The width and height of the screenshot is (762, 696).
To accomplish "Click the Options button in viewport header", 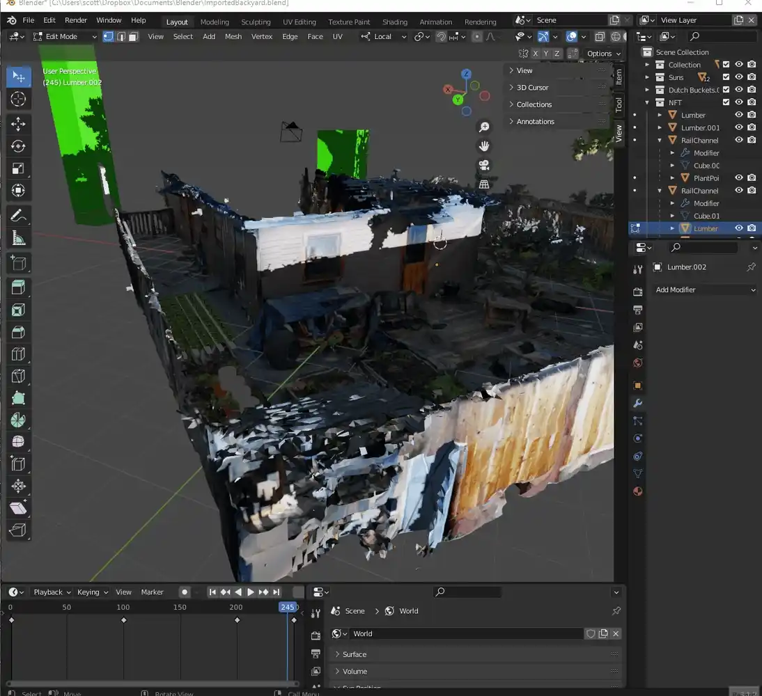I will pyautogui.click(x=602, y=54).
